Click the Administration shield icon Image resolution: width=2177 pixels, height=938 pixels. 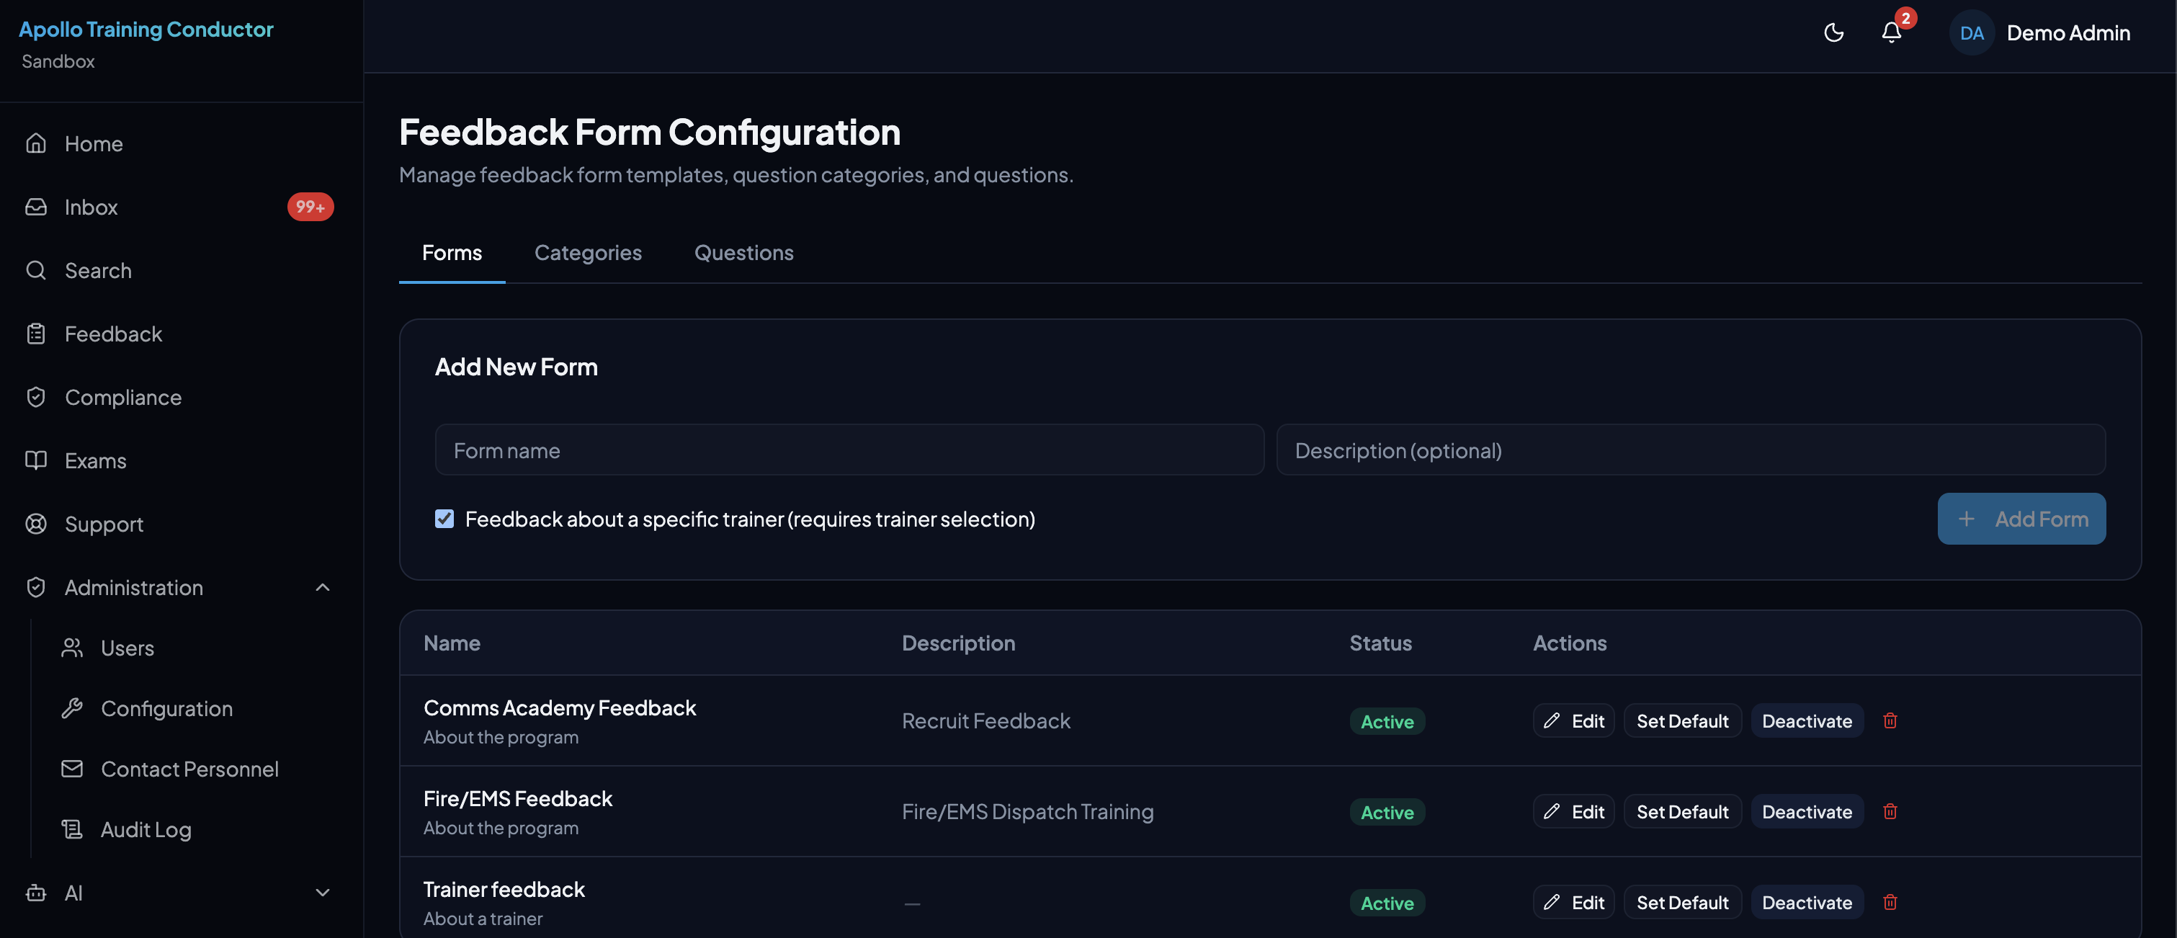pyautogui.click(x=35, y=587)
